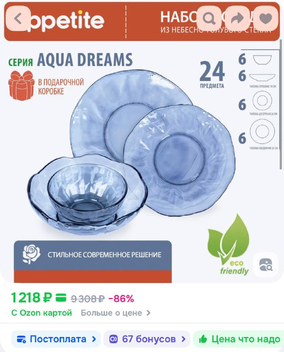Viewport: 284px width, 352px height.
Task: Open 'Постоплата' payment option
Action: (56, 339)
